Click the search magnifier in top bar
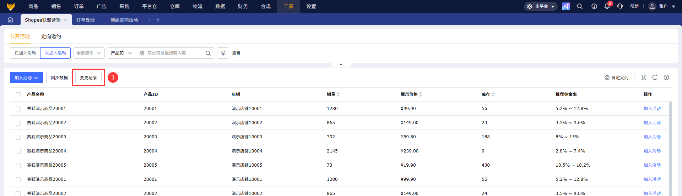This screenshot has height=196, width=682. tap(580, 6)
